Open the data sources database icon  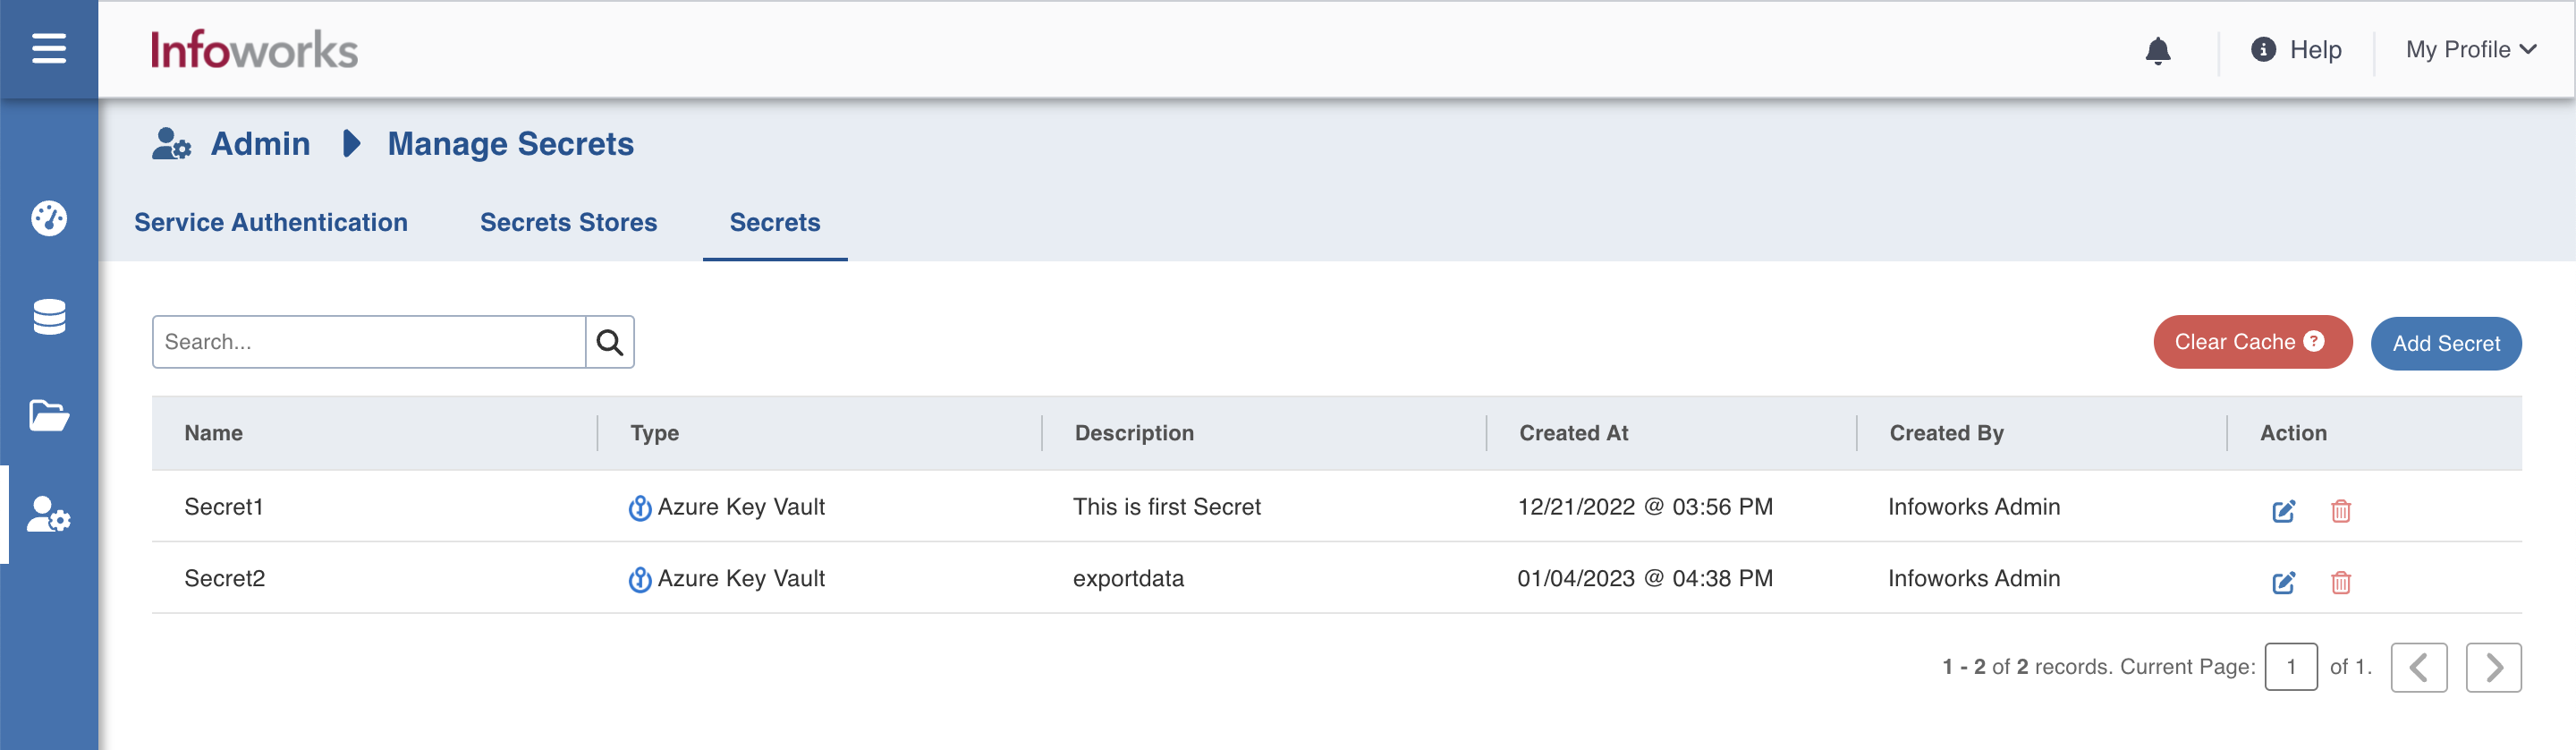[49, 317]
